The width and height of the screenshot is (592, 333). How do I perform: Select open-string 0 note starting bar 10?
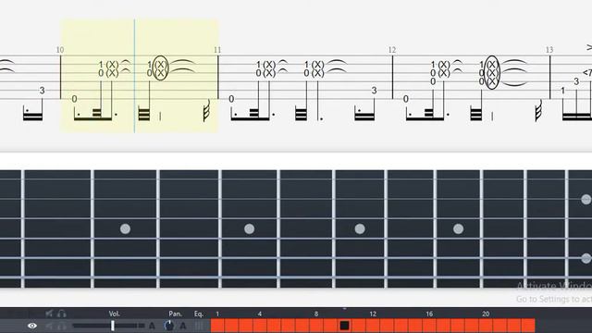pos(74,99)
